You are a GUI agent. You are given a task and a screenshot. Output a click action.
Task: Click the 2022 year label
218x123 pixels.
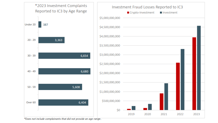pyautogui.click(x=180, y=114)
